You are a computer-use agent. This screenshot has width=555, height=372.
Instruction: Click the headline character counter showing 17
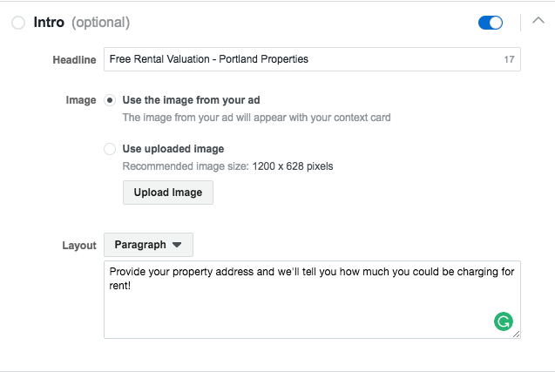tap(509, 59)
